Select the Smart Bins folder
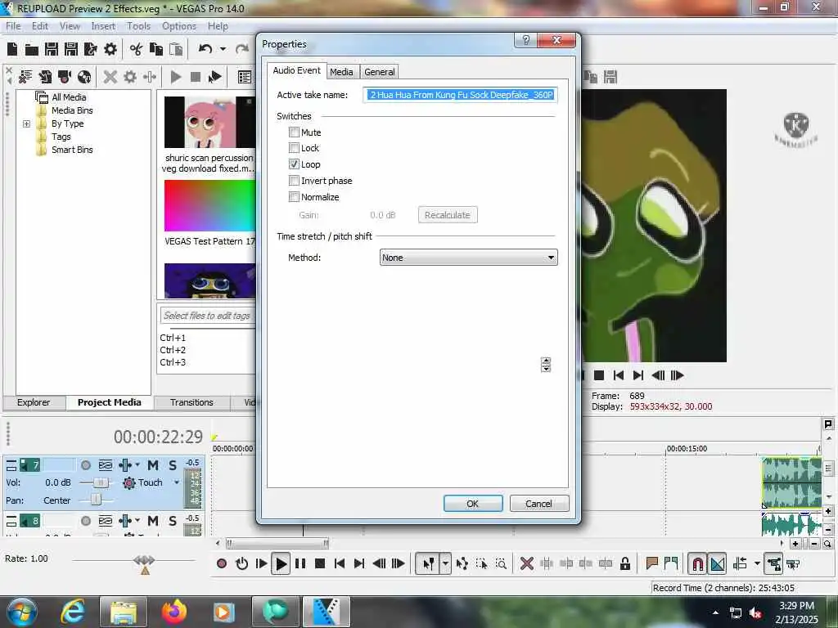Viewport: 838px width, 628px height. (72, 150)
